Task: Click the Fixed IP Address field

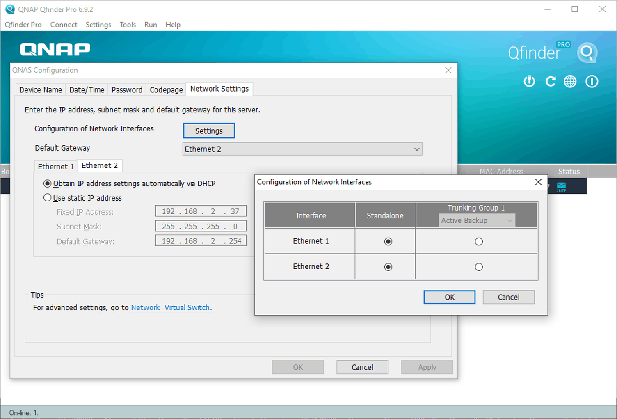Action: (201, 211)
